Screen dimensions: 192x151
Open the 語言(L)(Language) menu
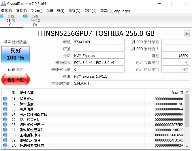point(115,11)
